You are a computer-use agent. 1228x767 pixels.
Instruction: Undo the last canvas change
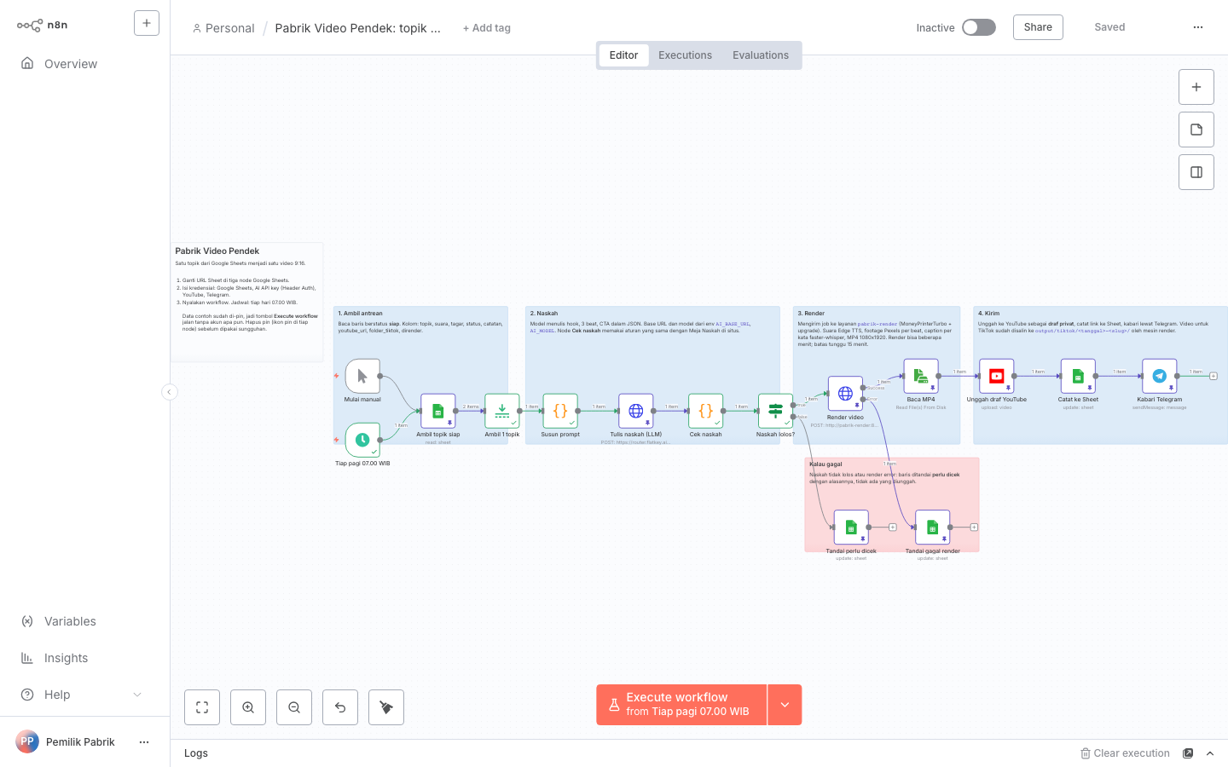pos(340,707)
